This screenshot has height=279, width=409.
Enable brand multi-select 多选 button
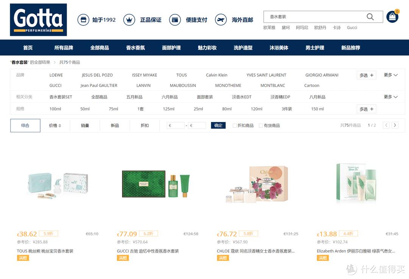click(x=366, y=75)
